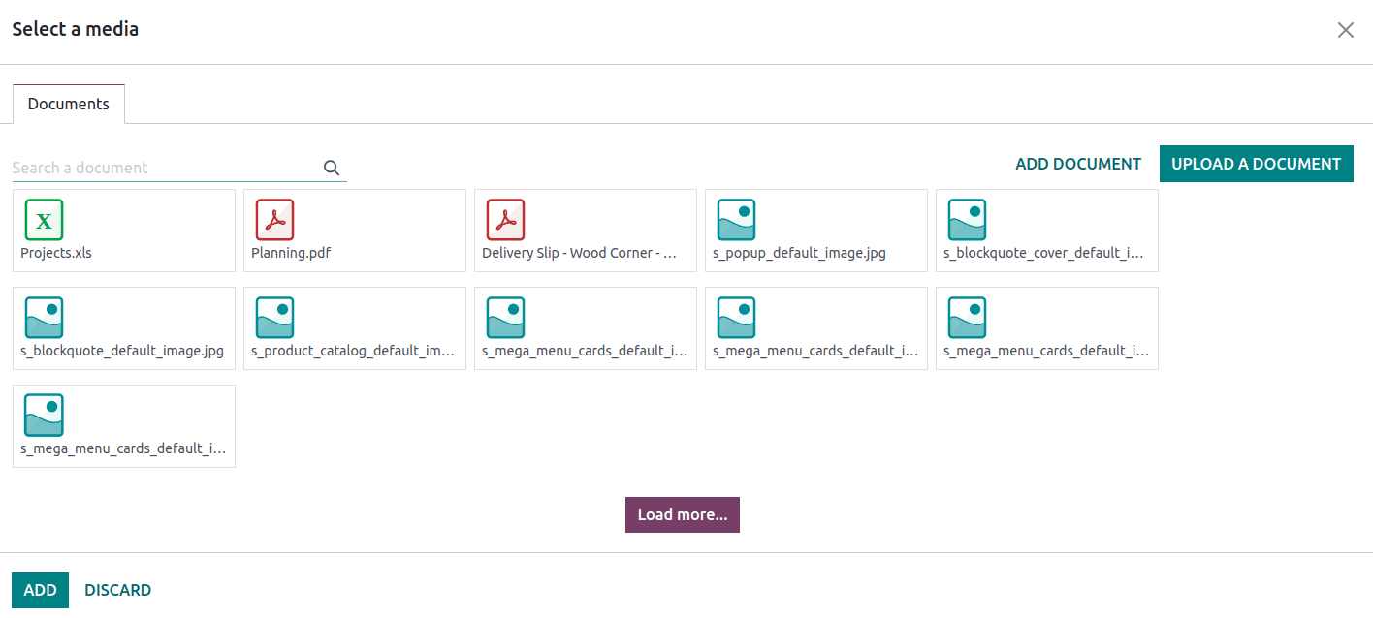
Task: Click the image icon of s_popup_default_image.jpg
Action: 736,220
